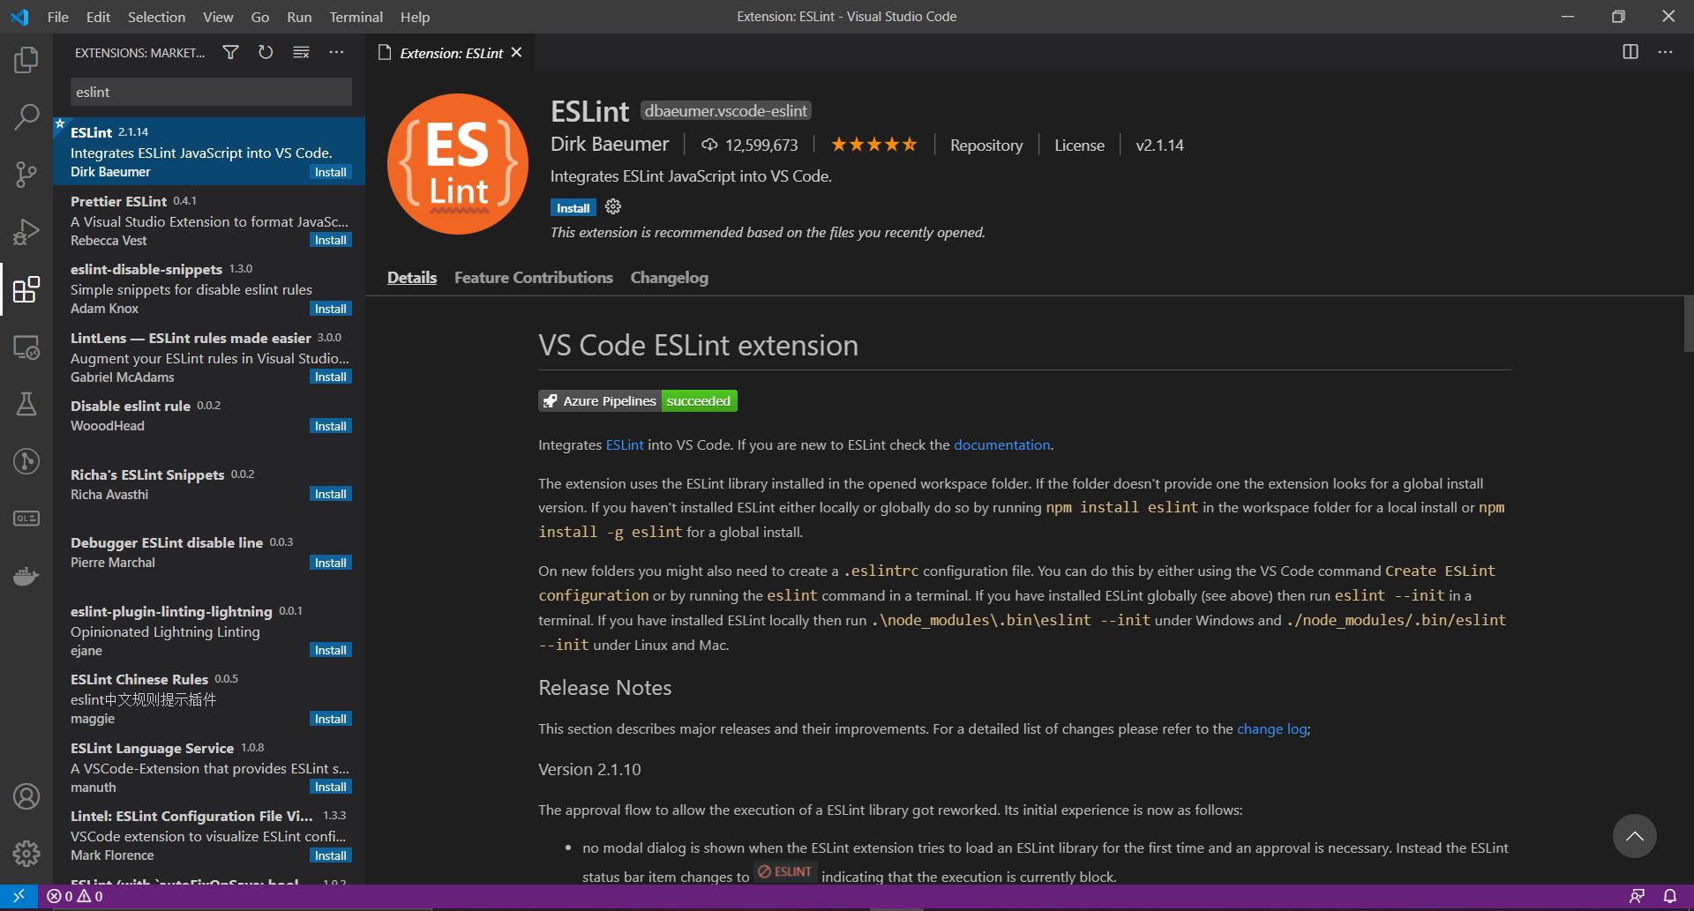Viewport: 1694px width, 911px height.
Task: Open the ESLint extension manage gear
Action: (613, 207)
